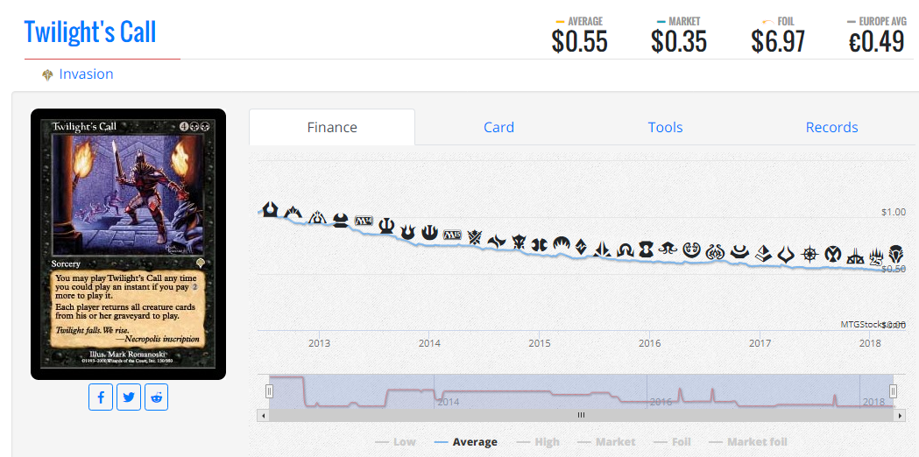Click the 2015 label on chart axis
The image size is (919, 457).
point(539,343)
